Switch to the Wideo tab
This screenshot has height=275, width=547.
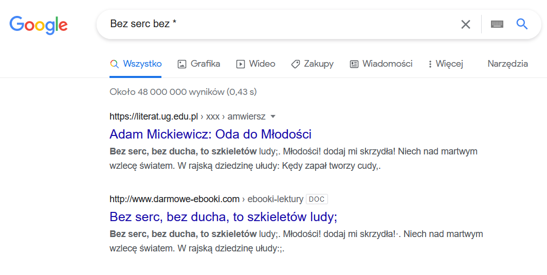pyautogui.click(x=256, y=64)
